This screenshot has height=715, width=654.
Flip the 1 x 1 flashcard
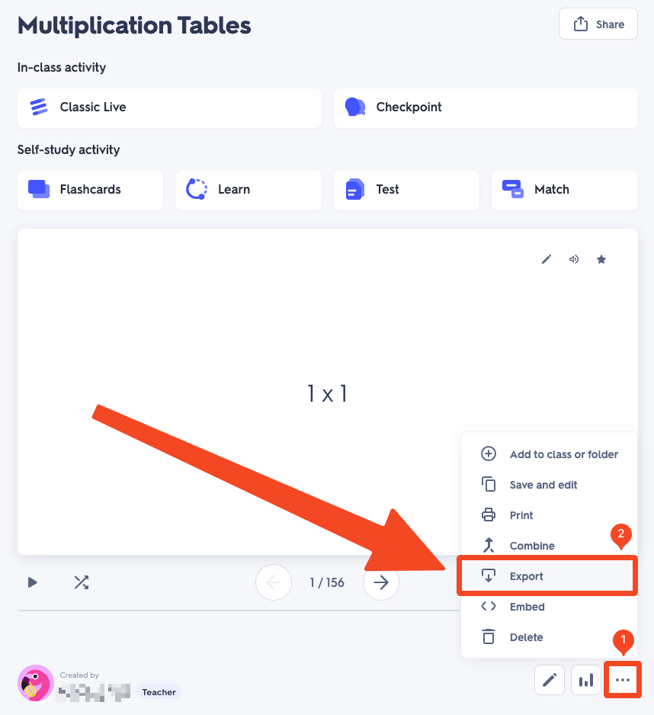(328, 392)
